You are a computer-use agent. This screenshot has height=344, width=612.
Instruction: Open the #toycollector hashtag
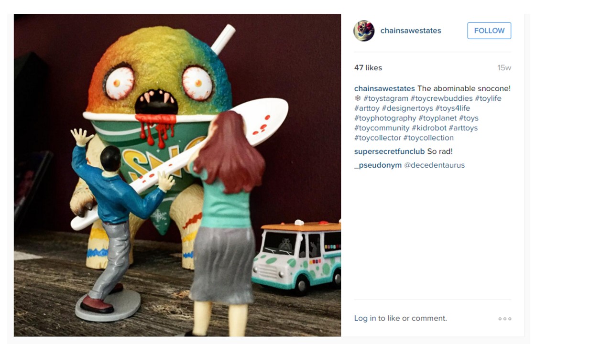(378, 138)
